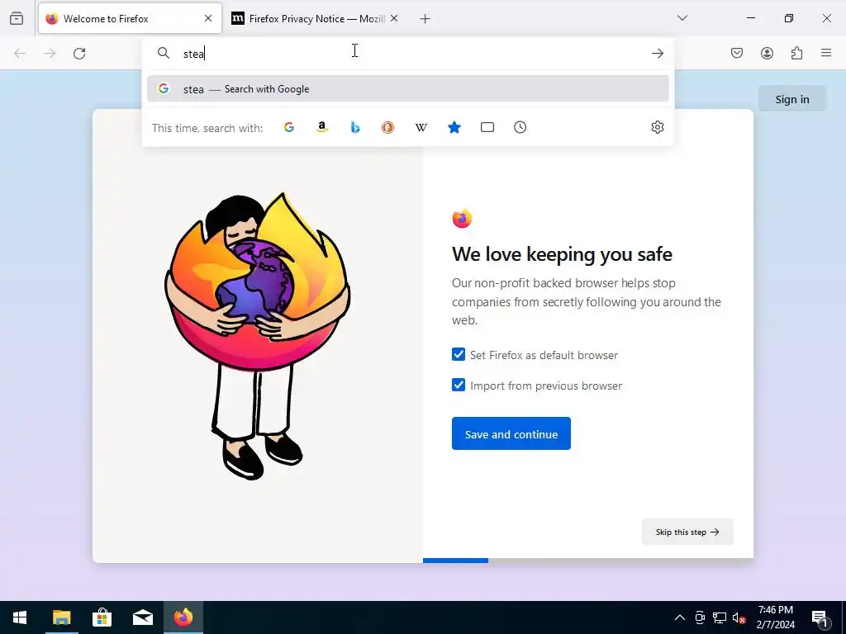Open network status tray icon

(720, 617)
